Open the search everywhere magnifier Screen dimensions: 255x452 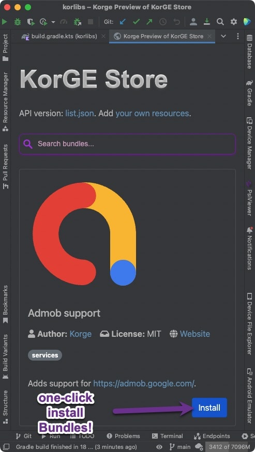(220, 22)
